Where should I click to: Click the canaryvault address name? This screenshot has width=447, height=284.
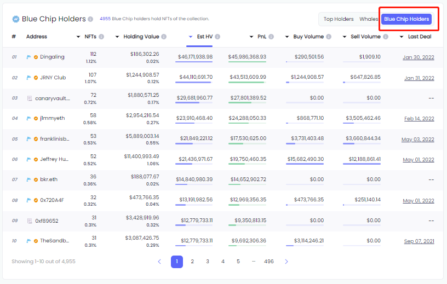tap(53, 98)
